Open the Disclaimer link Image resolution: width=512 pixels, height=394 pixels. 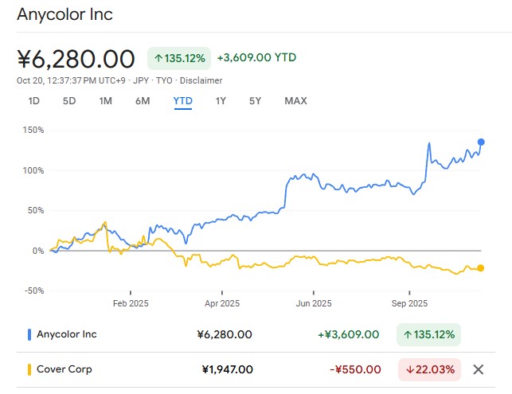pos(201,80)
